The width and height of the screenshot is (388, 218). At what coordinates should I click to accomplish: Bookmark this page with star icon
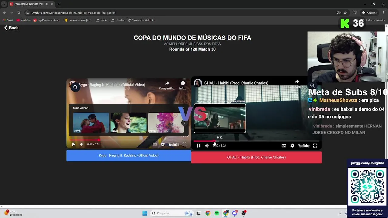point(345,13)
